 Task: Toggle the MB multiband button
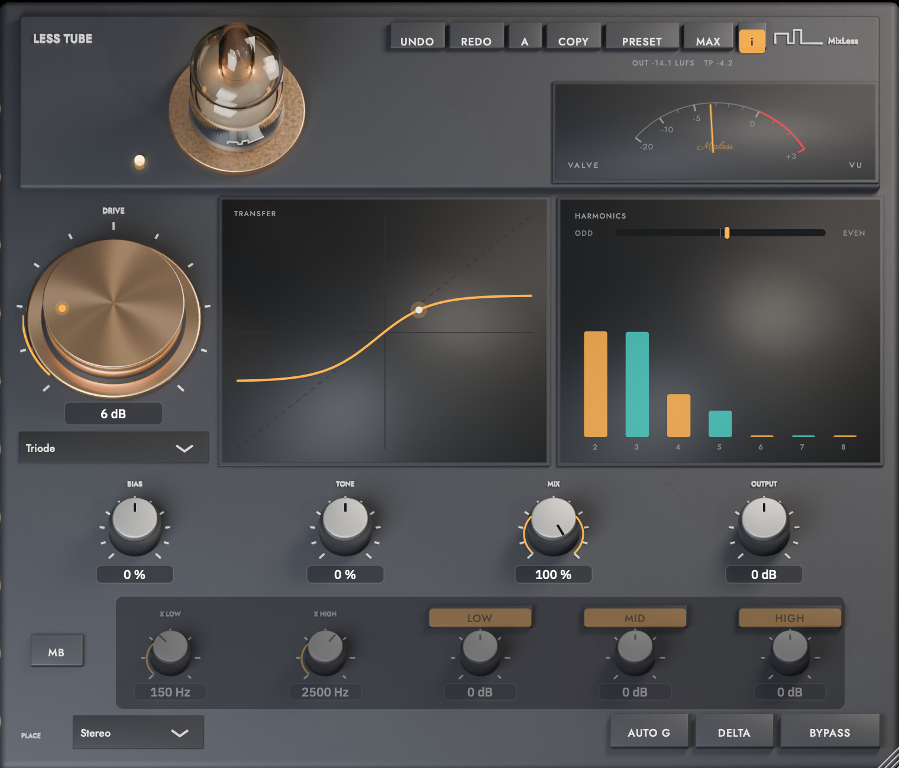click(x=57, y=651)
